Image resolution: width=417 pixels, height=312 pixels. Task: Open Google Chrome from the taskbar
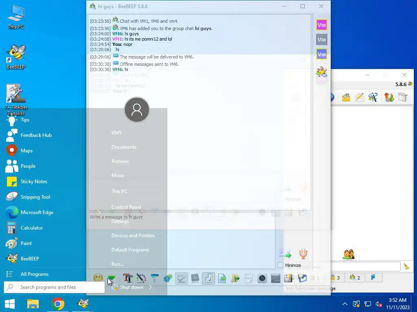click(58, 304)
